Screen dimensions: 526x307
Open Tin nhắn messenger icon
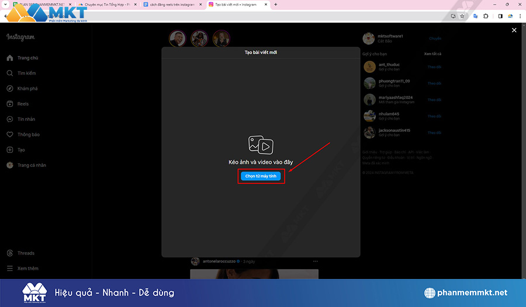coord(10,119)
